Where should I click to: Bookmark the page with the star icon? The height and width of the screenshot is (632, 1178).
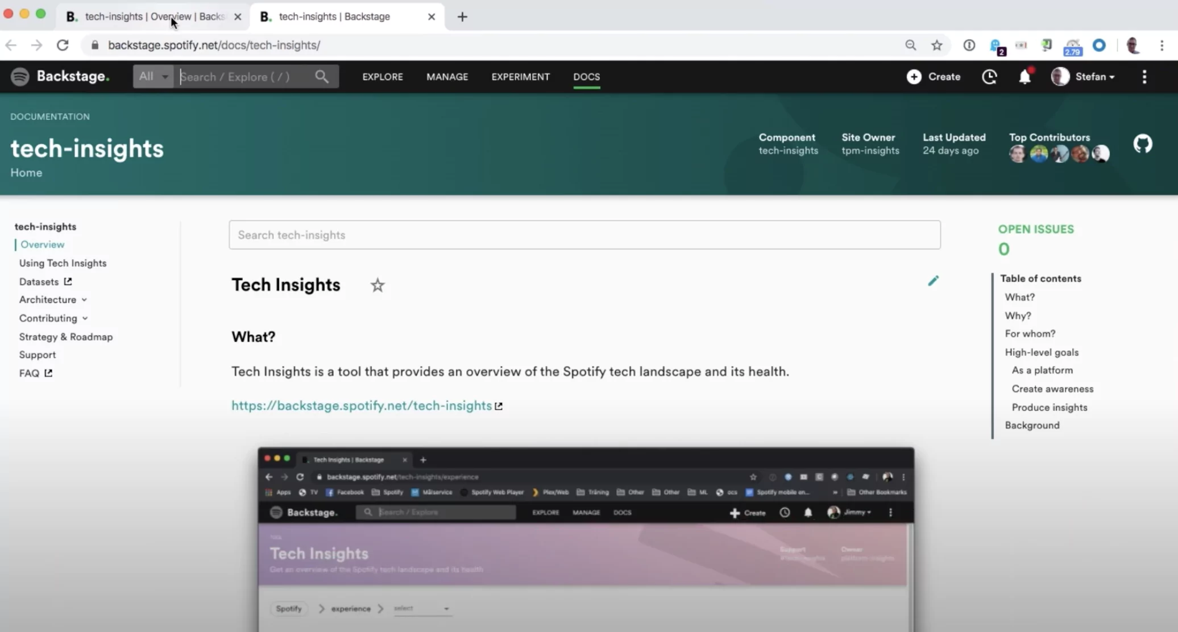coord(937,45)
